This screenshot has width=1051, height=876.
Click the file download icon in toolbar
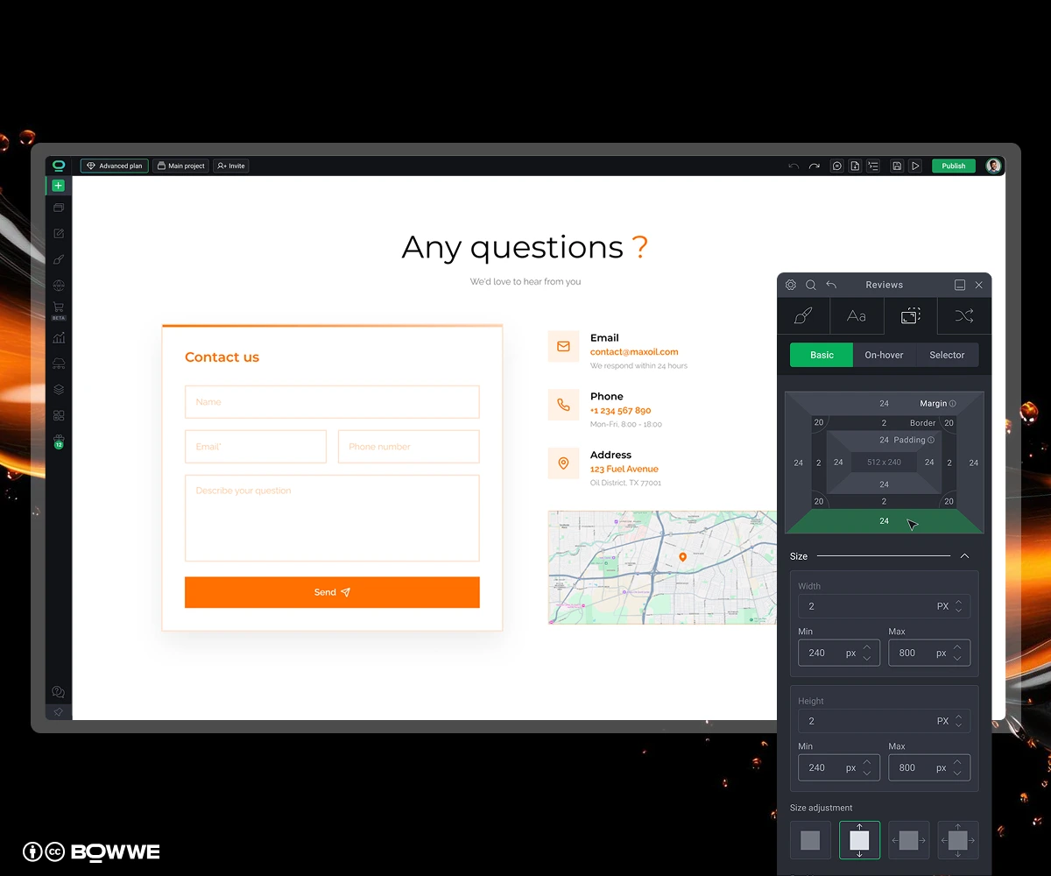point(855,166)
